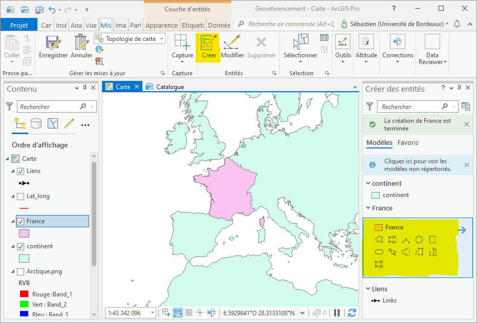The image size is (477, 323).
Task: Uncheck the Liens layer visibility
Action: click(20, 171)
